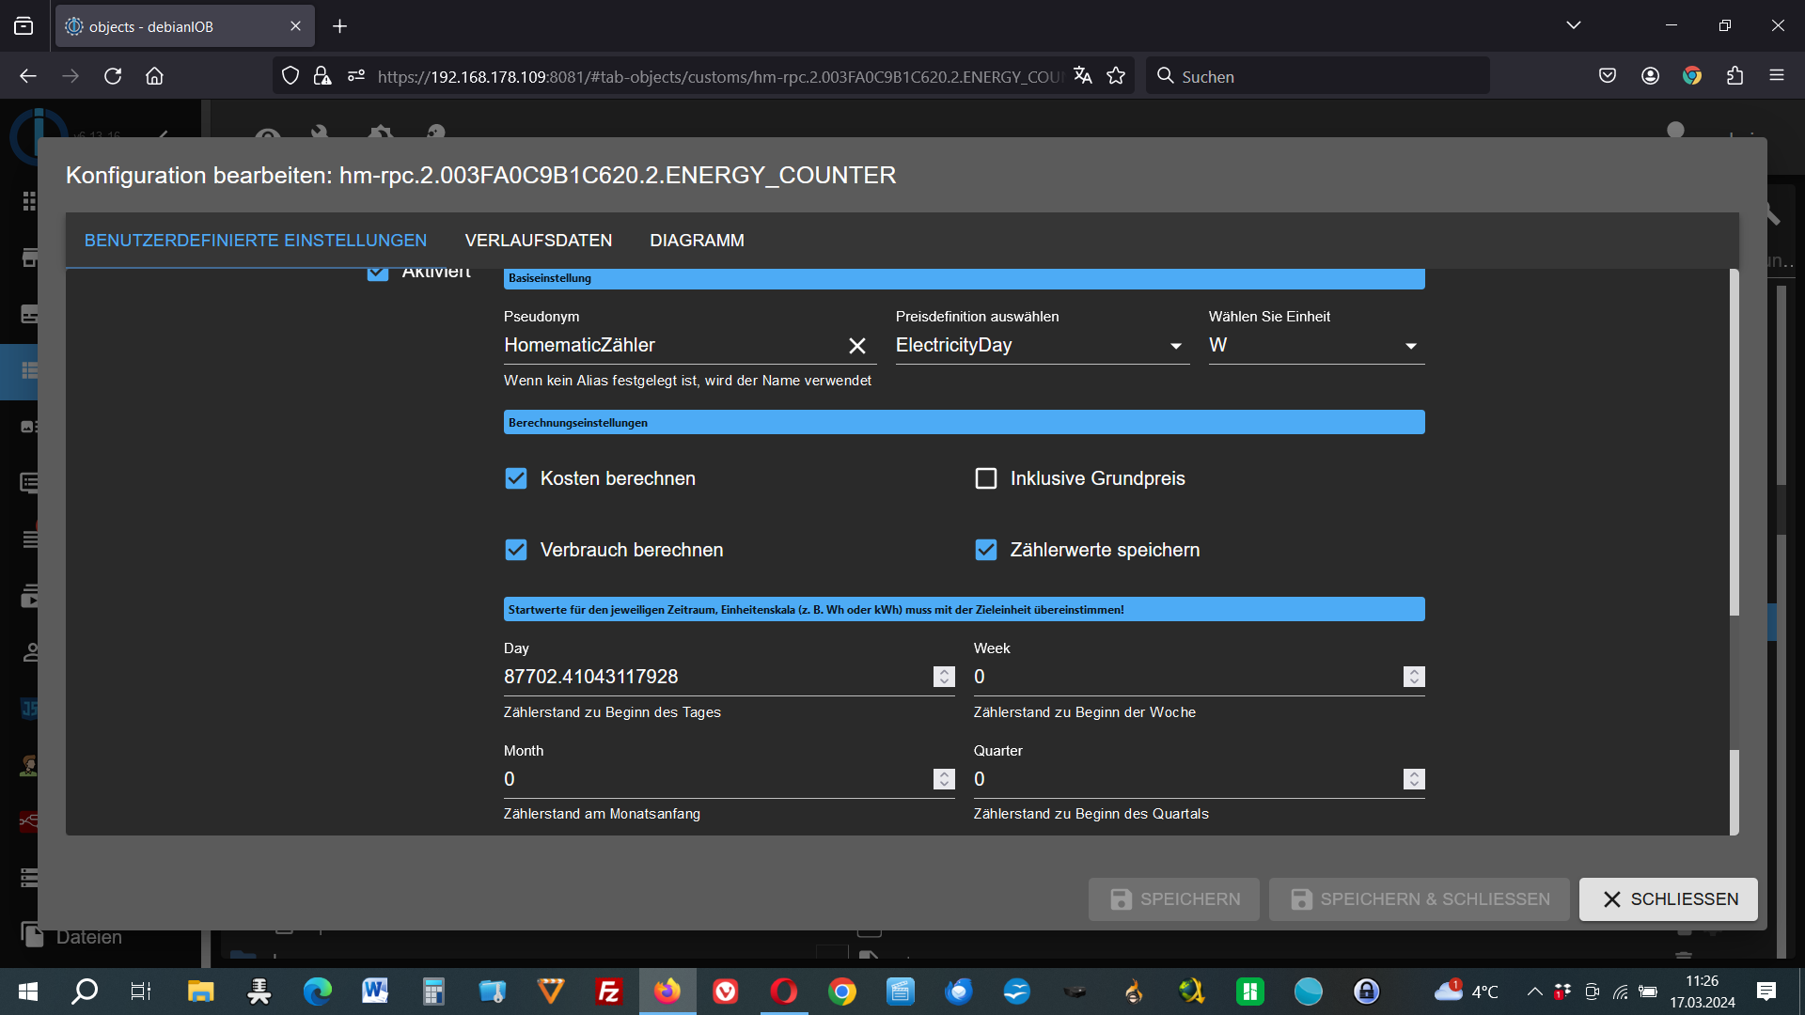Adjust the Month value stepper
Screen dimensions: 1805x1015
pyautogui.click(x=944, y=779)
